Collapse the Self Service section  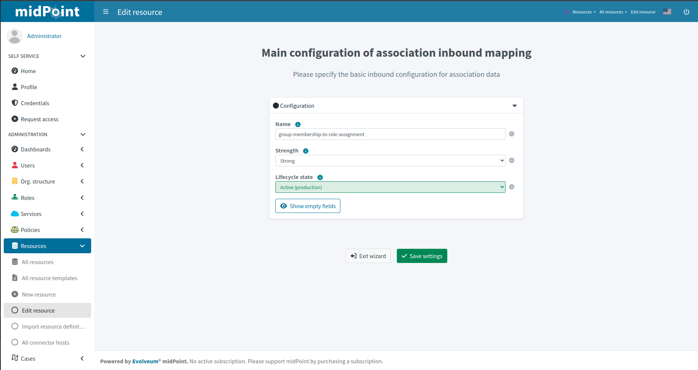coord(83,56)
